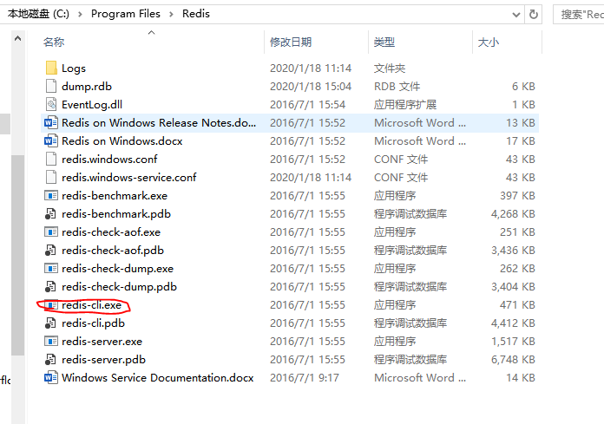Select the redis-check-aof.exe file name

click(x=111, y=232)
